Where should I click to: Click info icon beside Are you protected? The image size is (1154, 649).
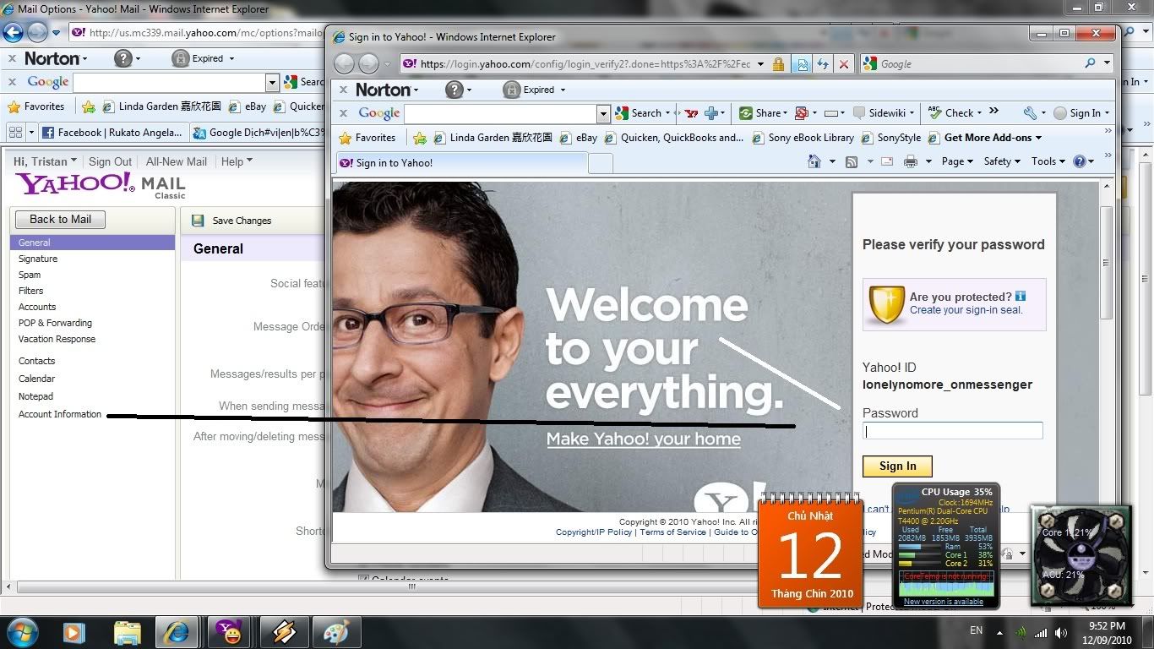pyautogui.click(x=1021, y=297)
